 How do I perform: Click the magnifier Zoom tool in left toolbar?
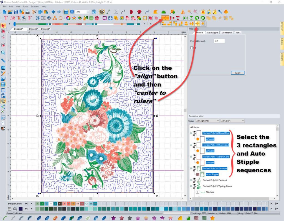[x=3, y=53]
